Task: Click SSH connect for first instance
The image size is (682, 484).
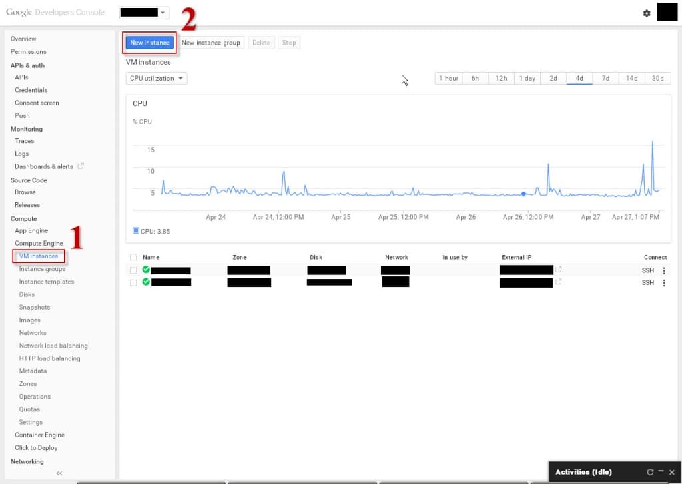Action: (x=647, y=270)
